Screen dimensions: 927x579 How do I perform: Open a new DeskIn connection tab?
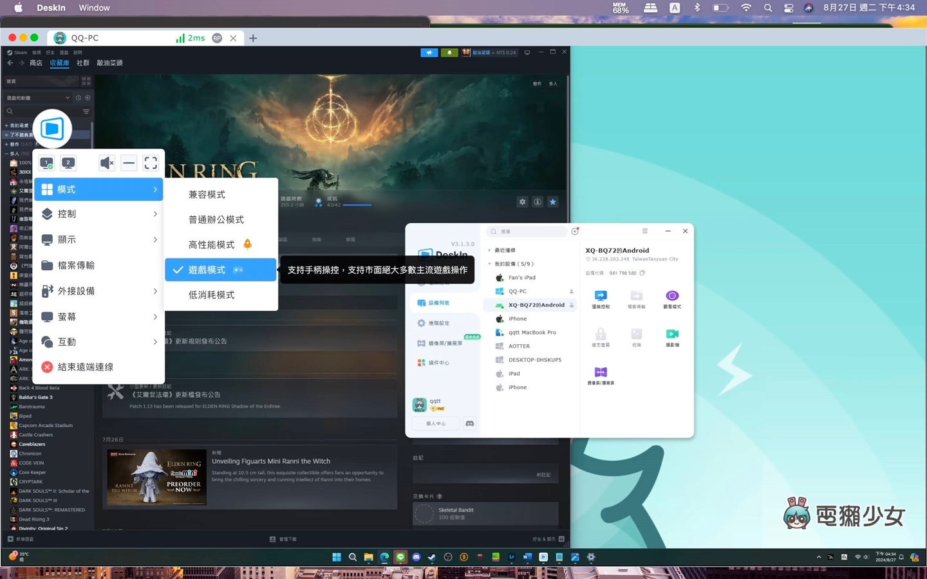pos(253,38)
